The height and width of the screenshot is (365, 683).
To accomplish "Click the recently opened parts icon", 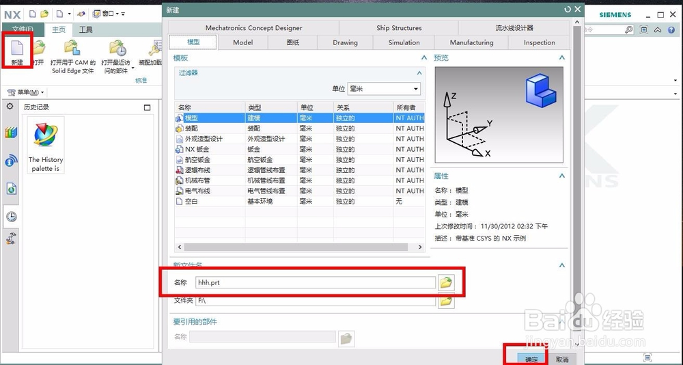I will pyautogui.click(x=117, y=48).
